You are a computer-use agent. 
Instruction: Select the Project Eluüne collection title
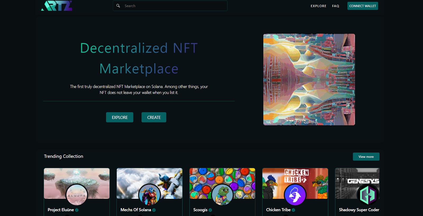coord(61,210)
